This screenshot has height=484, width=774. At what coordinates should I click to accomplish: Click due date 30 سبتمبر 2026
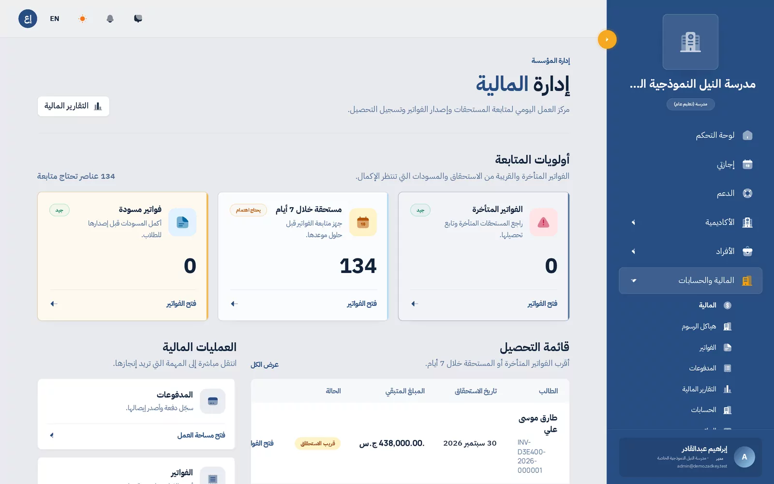[470, 443]
